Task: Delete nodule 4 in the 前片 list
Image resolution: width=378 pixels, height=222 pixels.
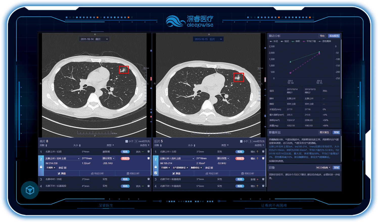Action: pyautogui.click(x=149, y=186)
